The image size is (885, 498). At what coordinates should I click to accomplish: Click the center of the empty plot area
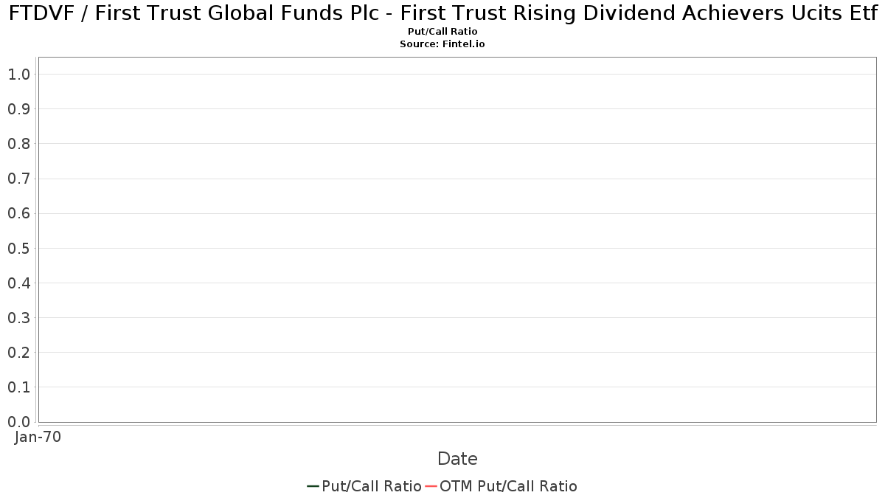click(457, 240)
